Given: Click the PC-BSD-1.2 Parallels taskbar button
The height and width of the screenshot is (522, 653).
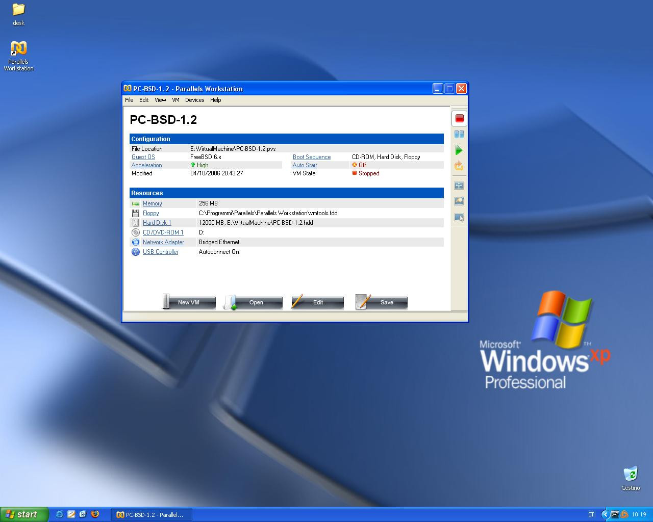Looking at the screenshot, I should [x=152, y=514].
